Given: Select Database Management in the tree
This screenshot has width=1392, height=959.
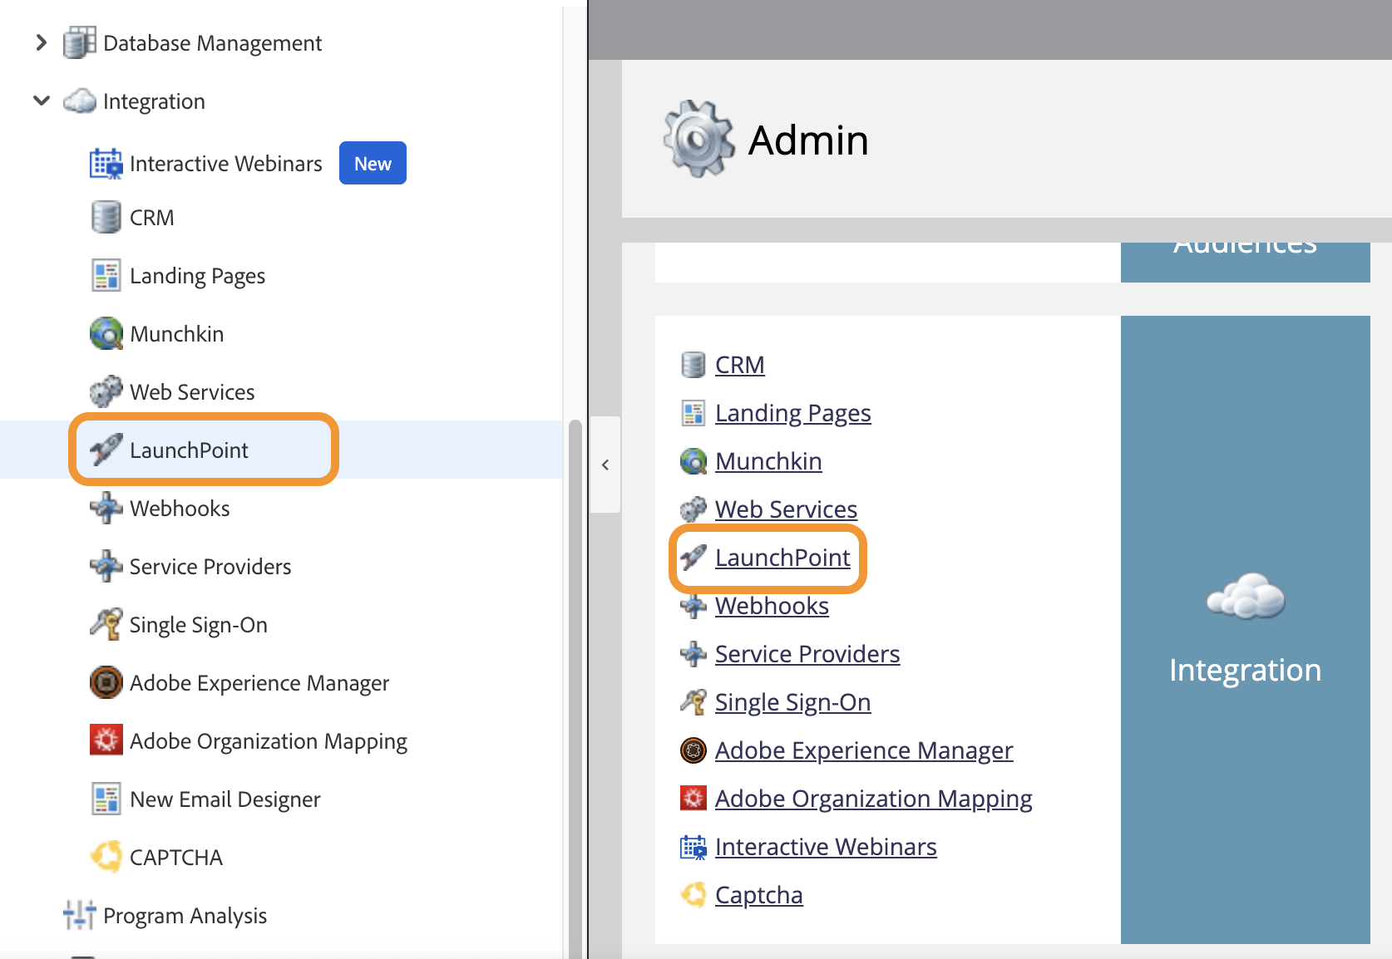Looking at the screenshot, I should [x=212, y=43].
